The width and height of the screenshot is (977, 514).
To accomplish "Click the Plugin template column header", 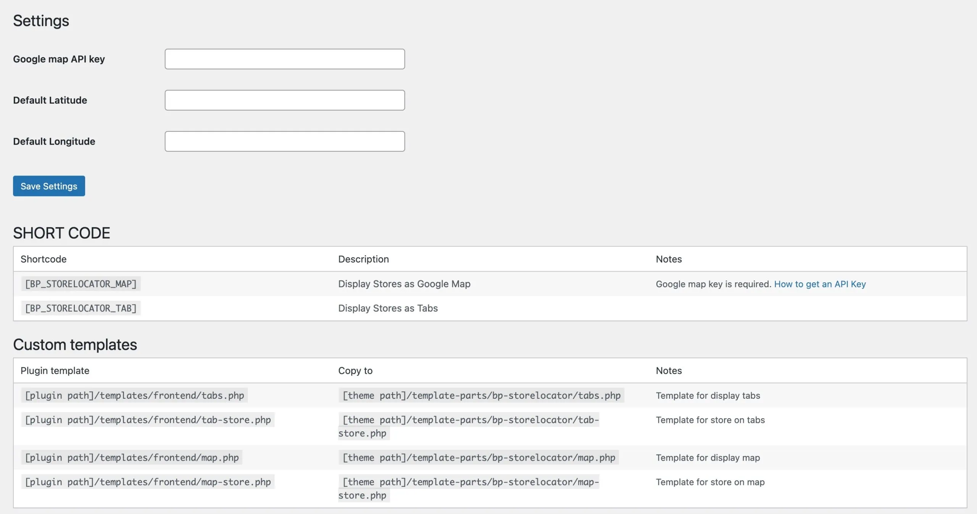I will pos(55,371).
